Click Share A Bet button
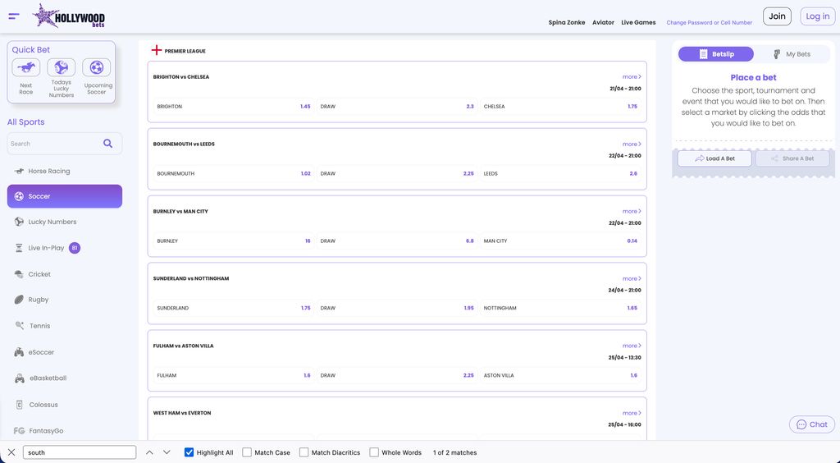Screen dimensions: 840x463 point(792,158)
